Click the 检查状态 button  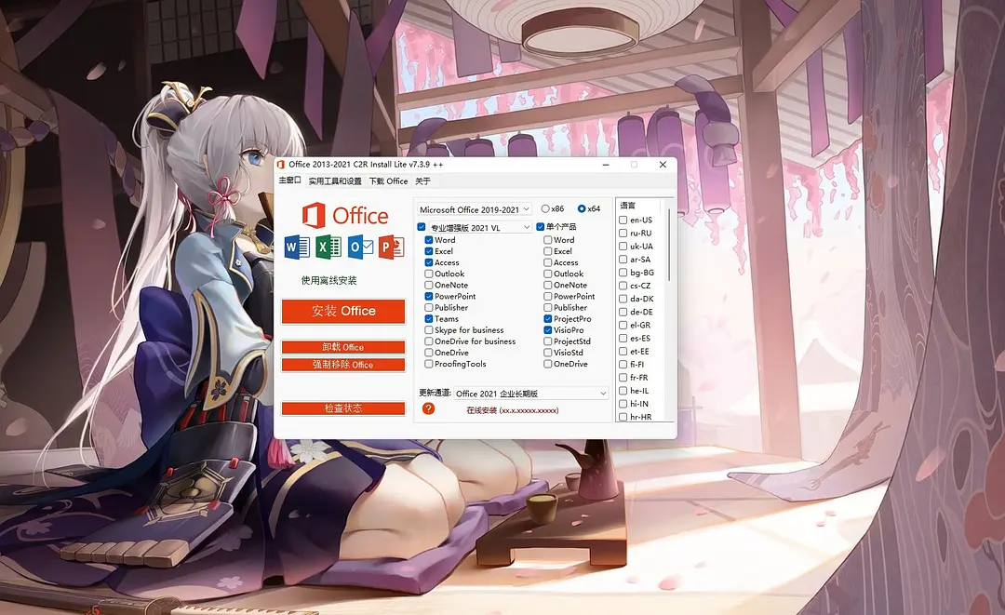343,408
